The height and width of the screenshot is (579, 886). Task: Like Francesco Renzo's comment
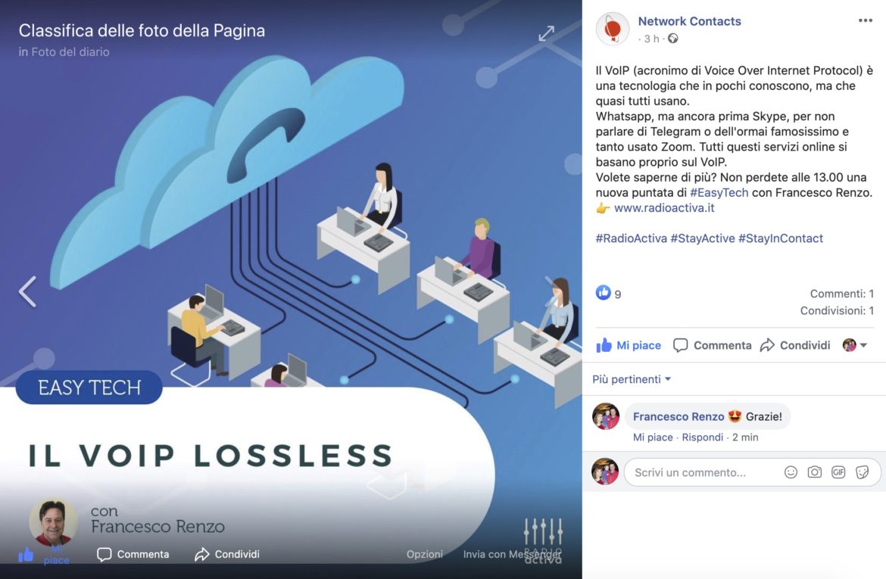[x=653, y=437]
